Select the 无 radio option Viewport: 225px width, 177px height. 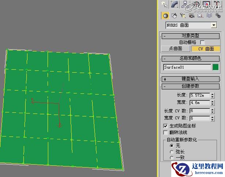tap(172, 146)
